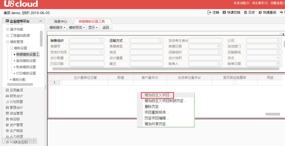The width and height of the screenshot is (285, 146).
Task: Open calendar icon in 单据日期 field
Action: 219,46
